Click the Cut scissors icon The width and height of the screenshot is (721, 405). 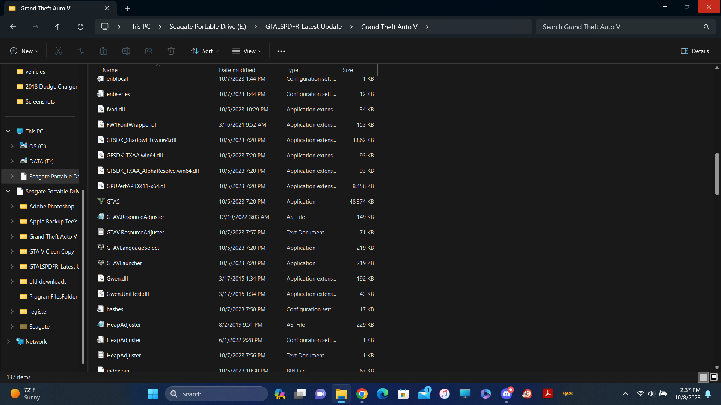coord(59,51)
